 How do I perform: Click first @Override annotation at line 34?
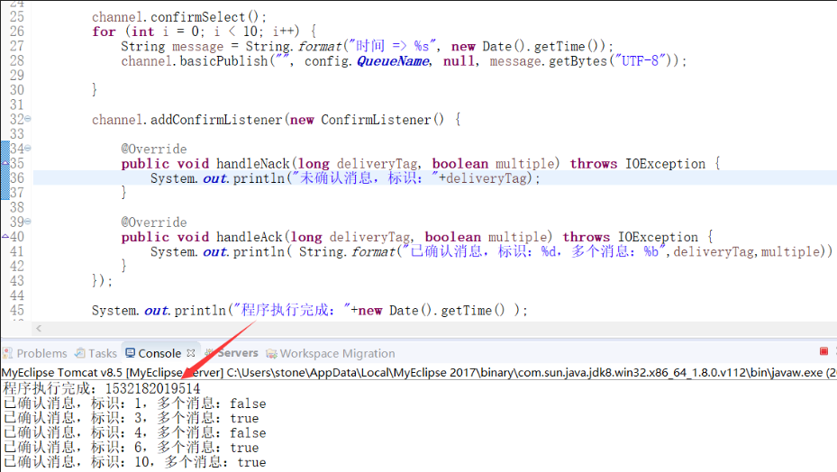[154, 149]
